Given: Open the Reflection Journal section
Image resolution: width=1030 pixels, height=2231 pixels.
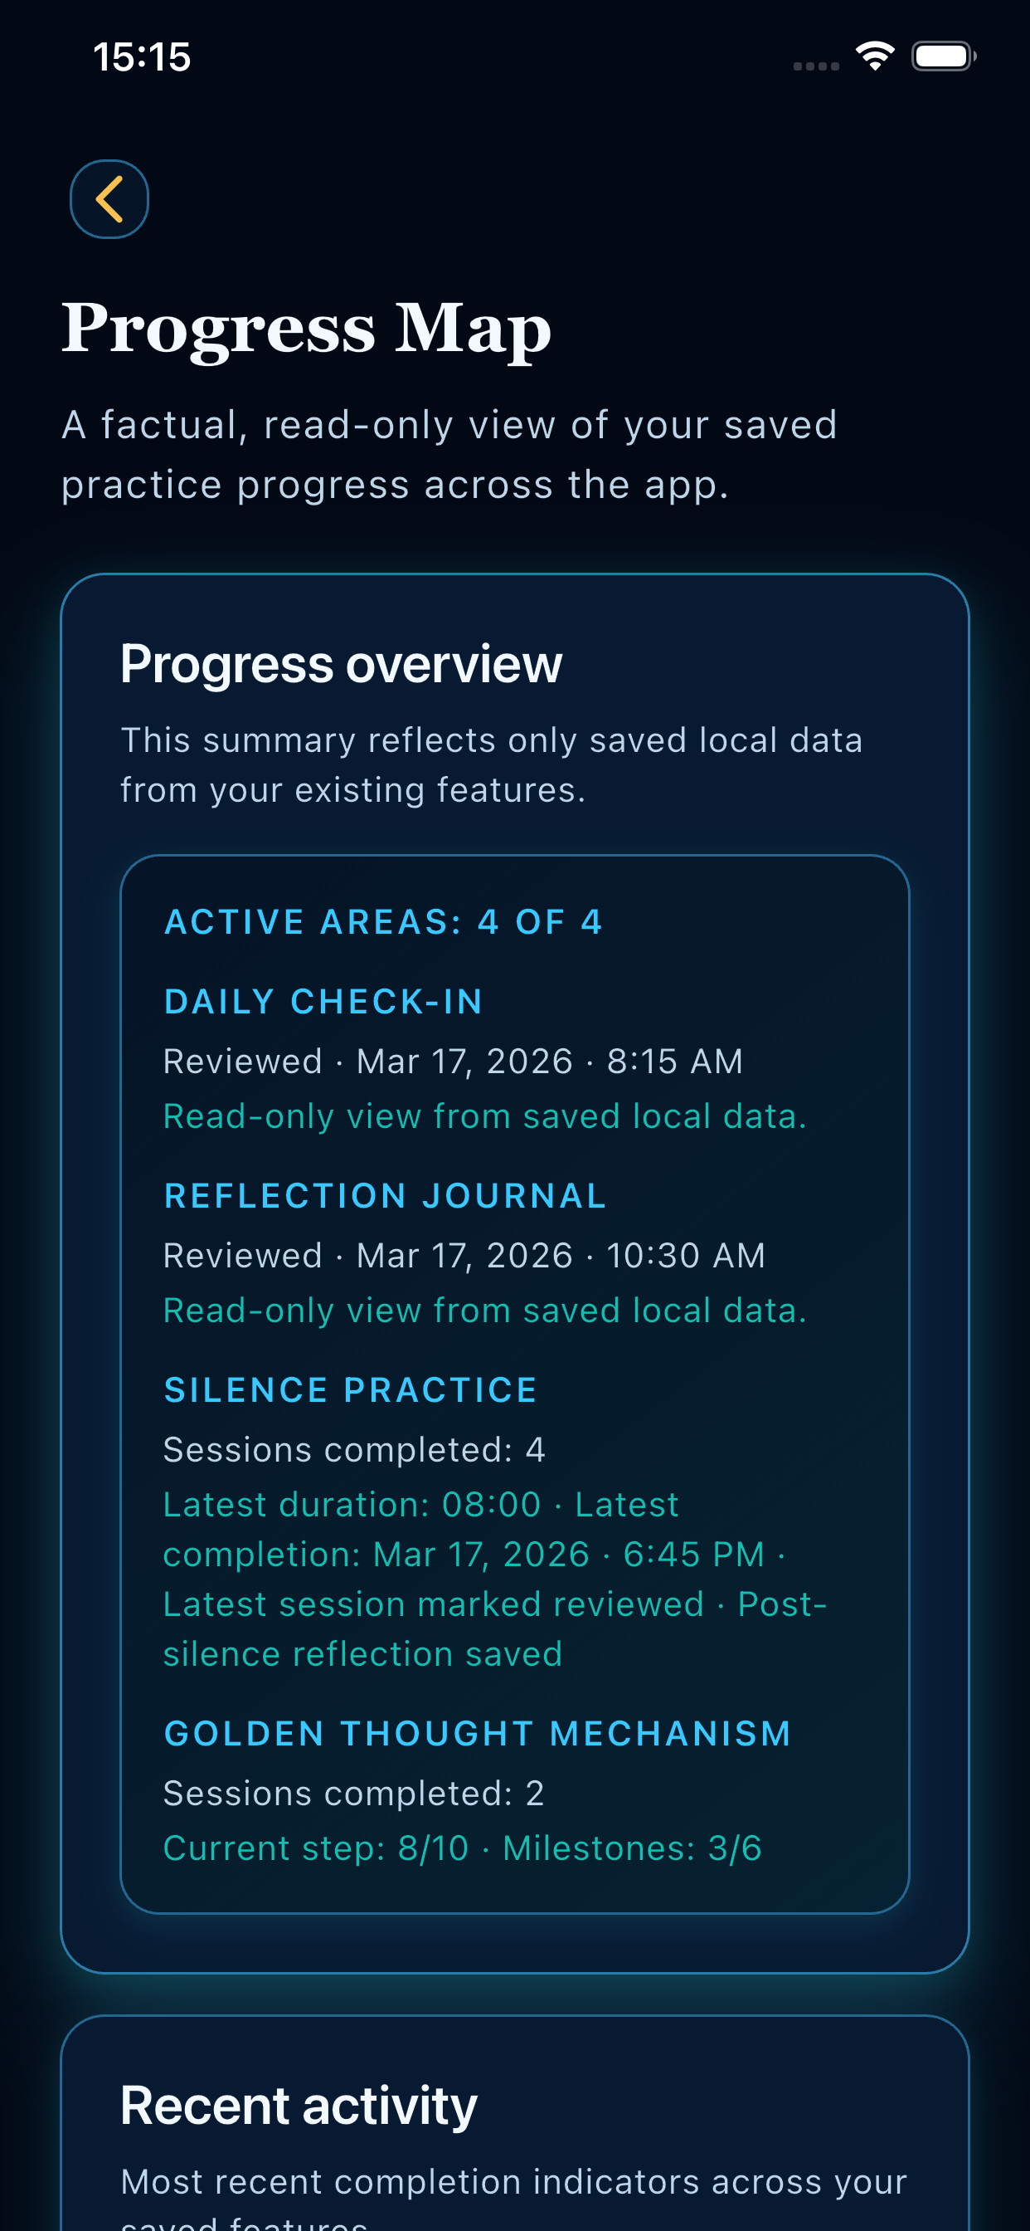Looking at the screenshot, I should pos(385,1195).
